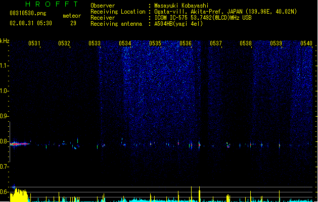This screenshot has height=202, width=318.
Task: Click the Receiver field label
Action: tap(103, 18)
